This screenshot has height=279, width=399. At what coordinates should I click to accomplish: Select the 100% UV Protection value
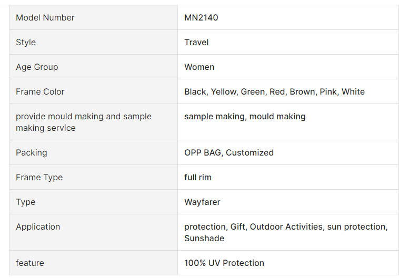224,263
